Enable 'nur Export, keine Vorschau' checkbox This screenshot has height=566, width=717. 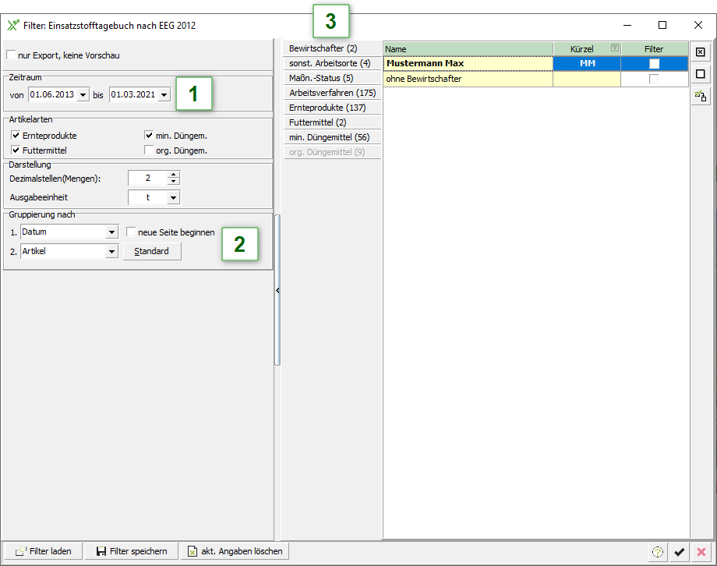click(x=11, y=55)
